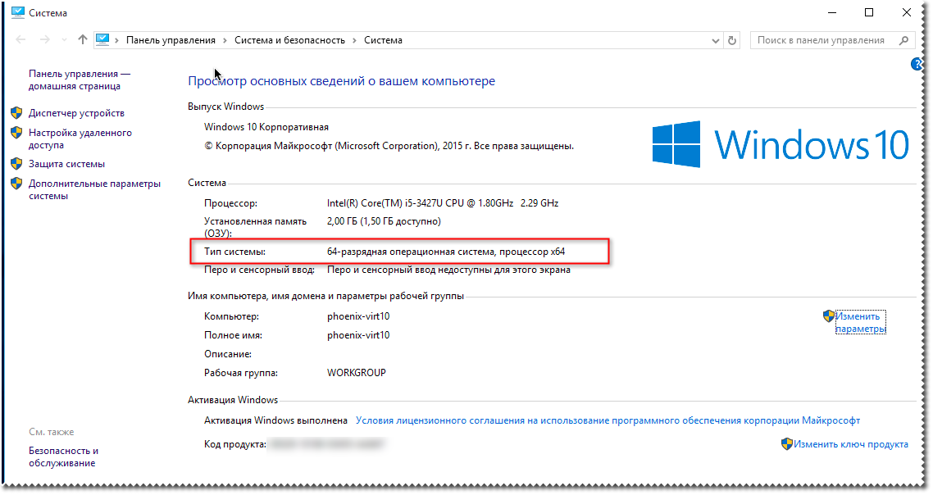Click the shield icon beside Защита системы

(16, 164)
